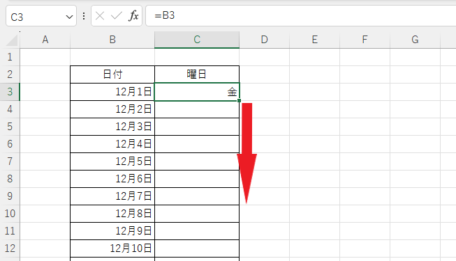This screenshot has width=456, height=261.
Task: Select empty 曜日 cell beside 12月10日
Action: 197,248
